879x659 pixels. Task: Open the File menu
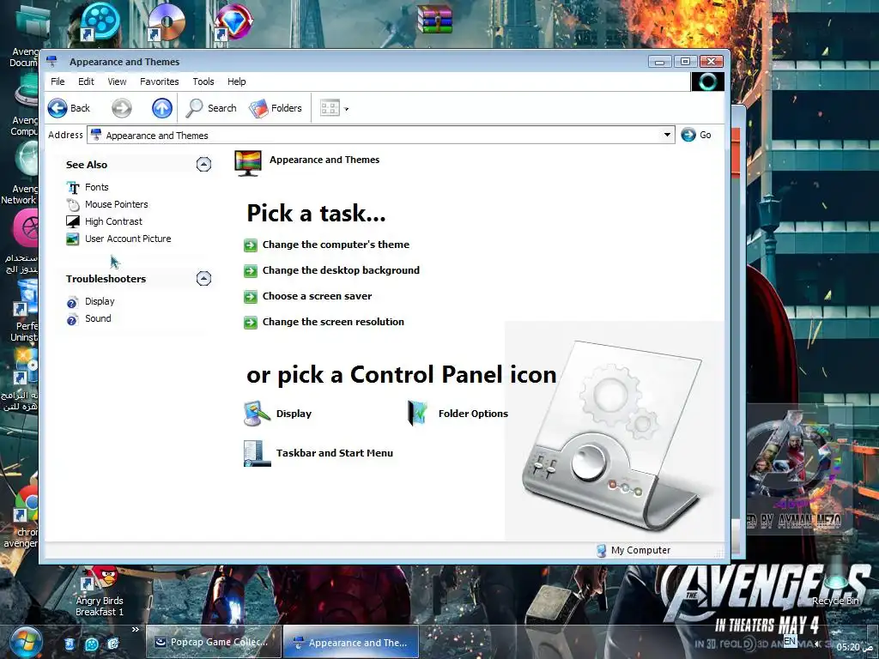click(58, 82)
